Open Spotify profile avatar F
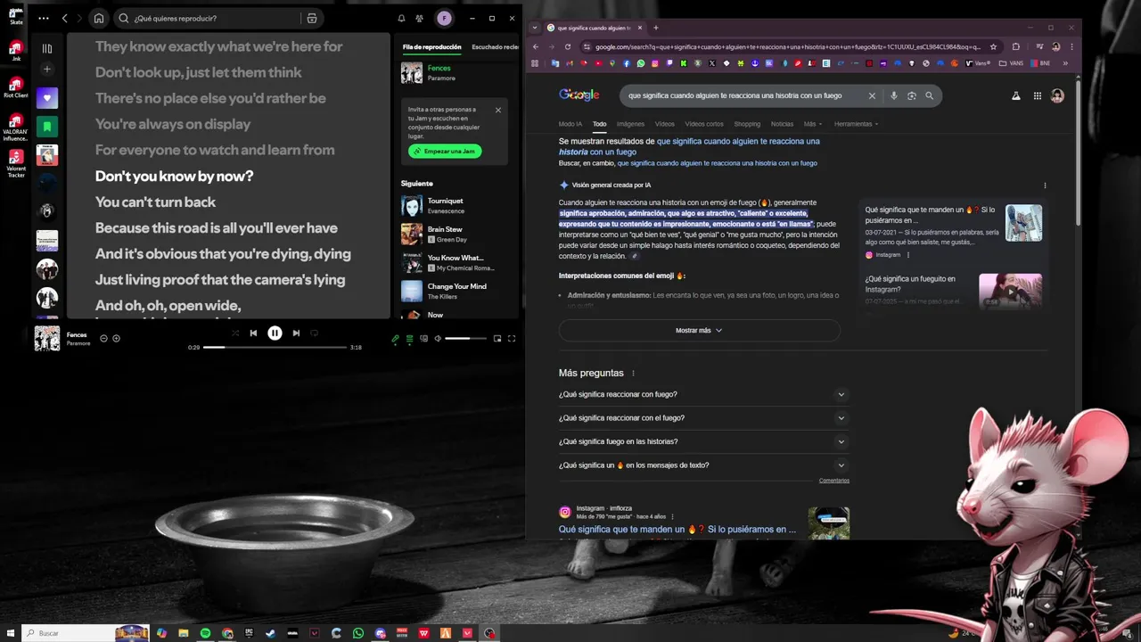1141x642 pixels. click(x=444, y=18)
